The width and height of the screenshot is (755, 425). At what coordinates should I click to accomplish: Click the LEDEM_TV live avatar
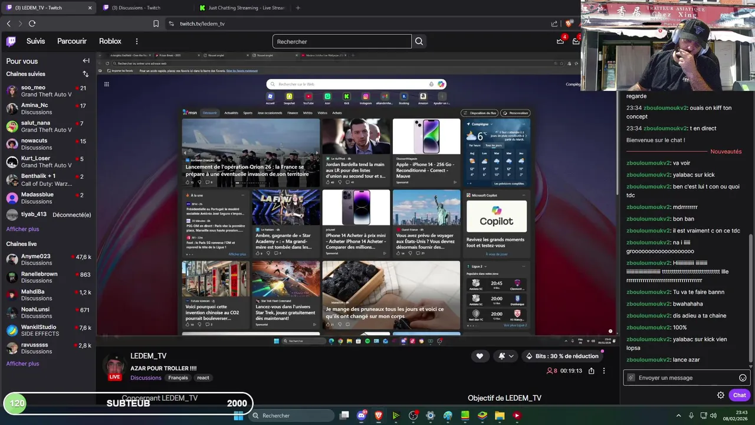[x=115, y=368]
